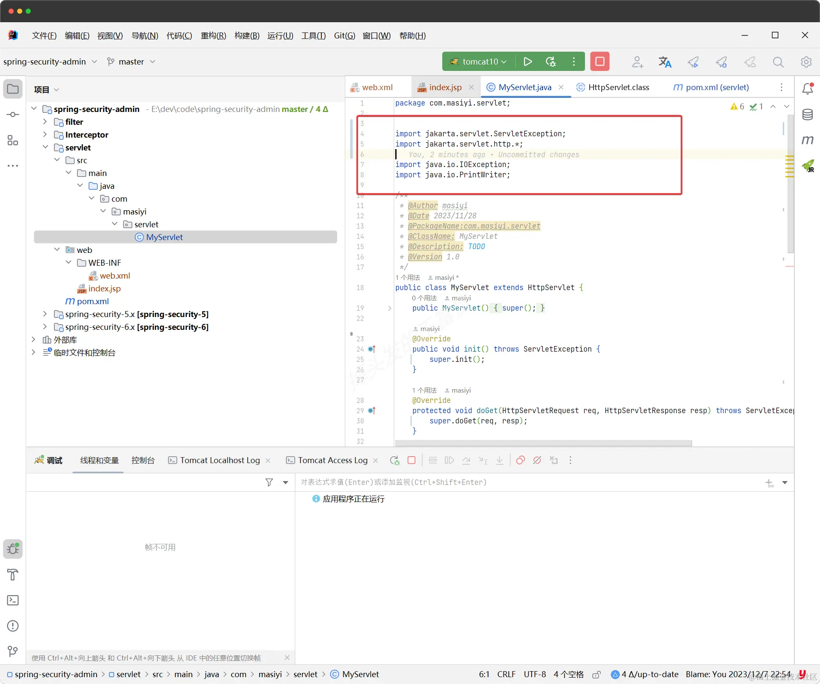This screenshot has width=820, height=684.
Task: Open the 重构(R) refactor menu
Action: [x=213, y=35]
